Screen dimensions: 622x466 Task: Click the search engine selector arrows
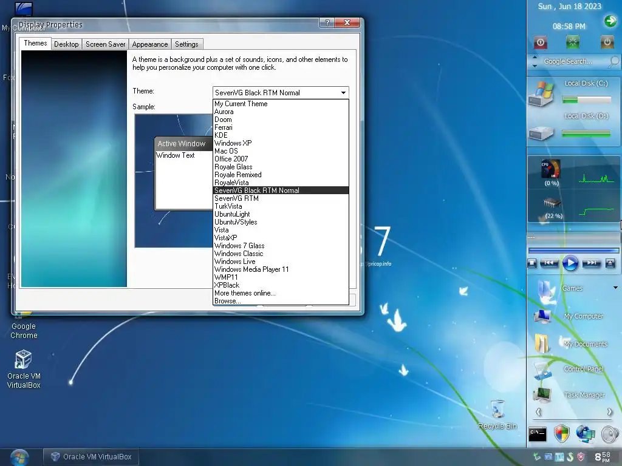click(x=535, y=61)
